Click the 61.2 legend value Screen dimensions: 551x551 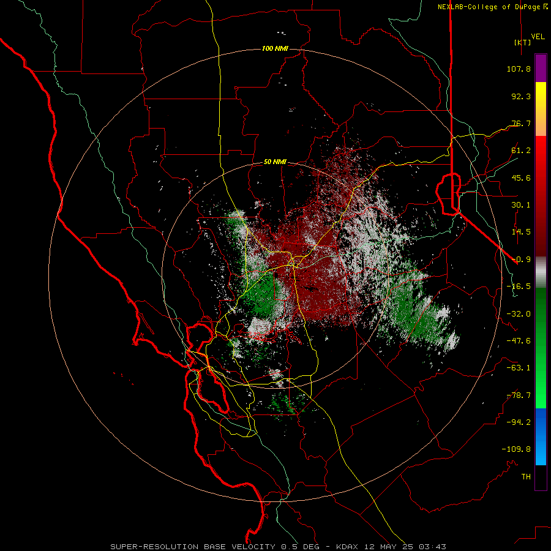tap(521, 151)
